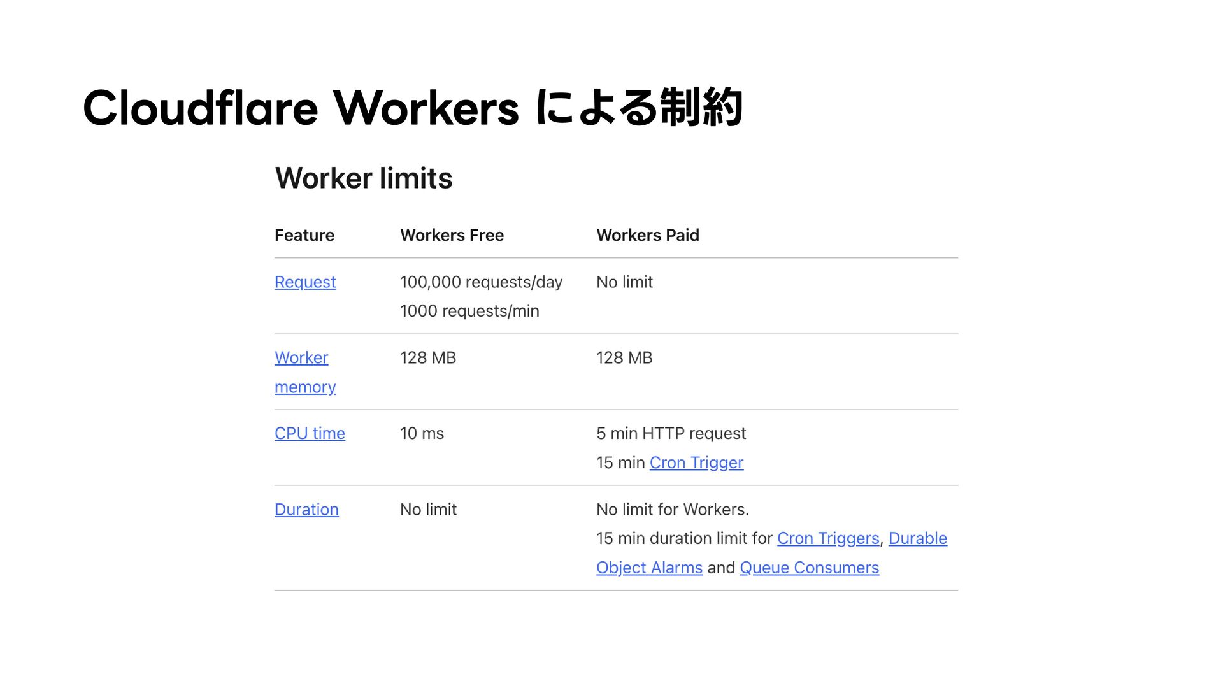Image resolution: width=1223 pixels, height=688 pixels.
Task: Click the 'Workers Paid' column header
Action: pyautogui.click(x=648, y=235)
